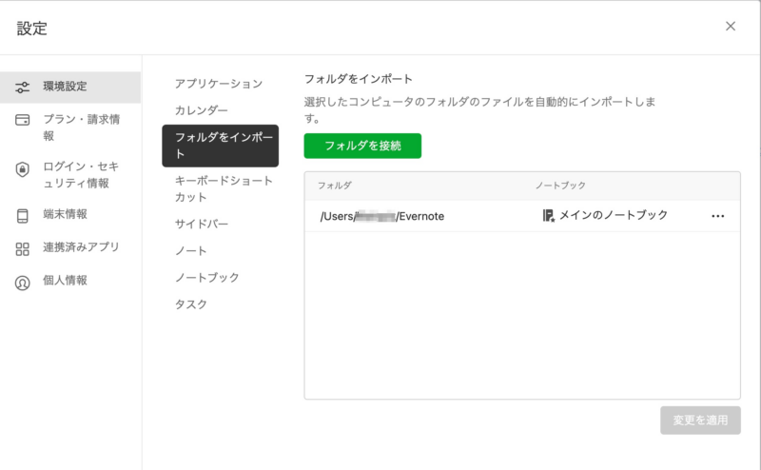The width and height of the screenshot is (761, 470).
Task: Open タスク settings
Action: (x=190, y=304)
